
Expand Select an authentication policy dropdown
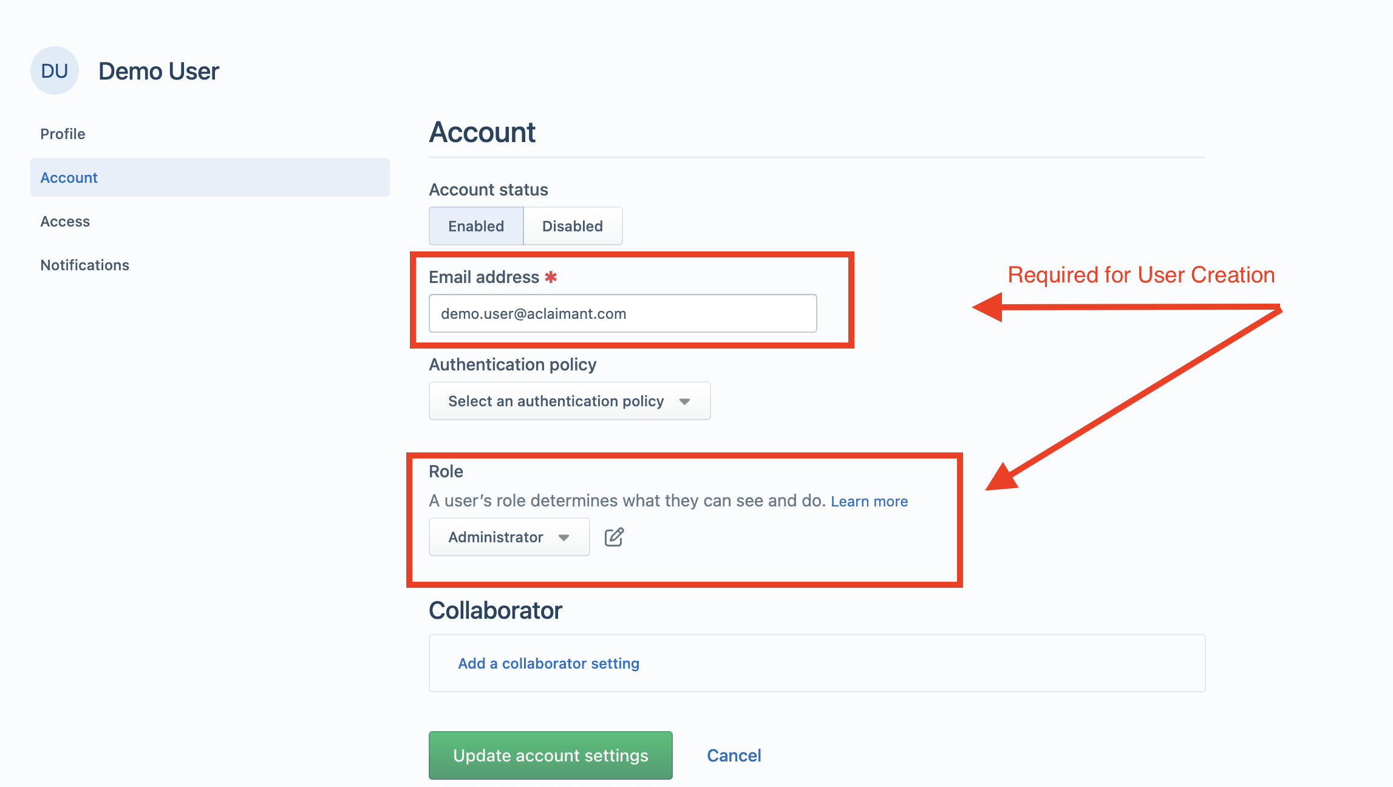coord(570,401)
